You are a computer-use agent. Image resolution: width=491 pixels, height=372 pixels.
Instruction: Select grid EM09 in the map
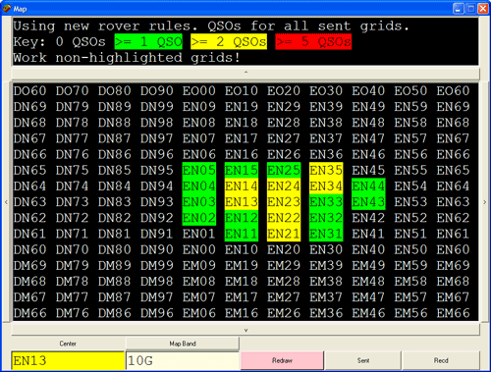pyautogui.click(x=199, y=265)
